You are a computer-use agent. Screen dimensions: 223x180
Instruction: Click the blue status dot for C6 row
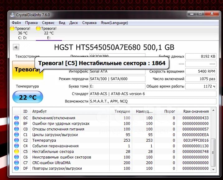pyautogui.click(x=17, y=157)
